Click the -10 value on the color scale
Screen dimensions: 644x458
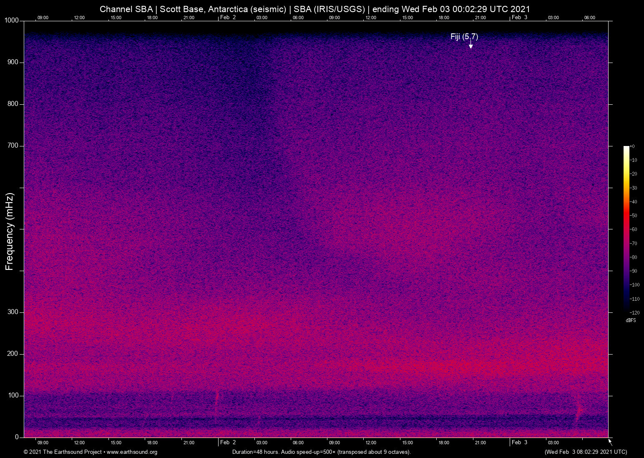[634, 160]
